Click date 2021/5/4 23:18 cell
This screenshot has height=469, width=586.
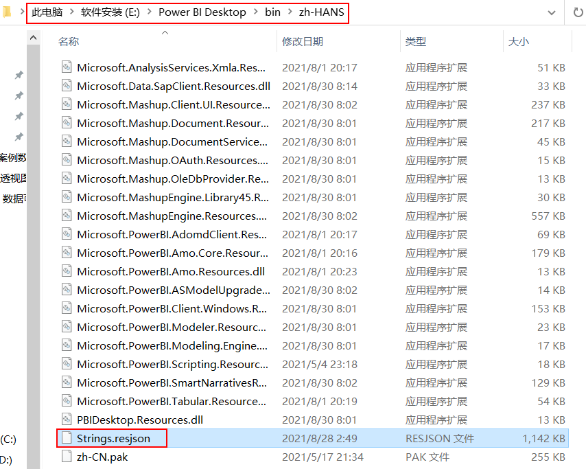coord(320,364)
